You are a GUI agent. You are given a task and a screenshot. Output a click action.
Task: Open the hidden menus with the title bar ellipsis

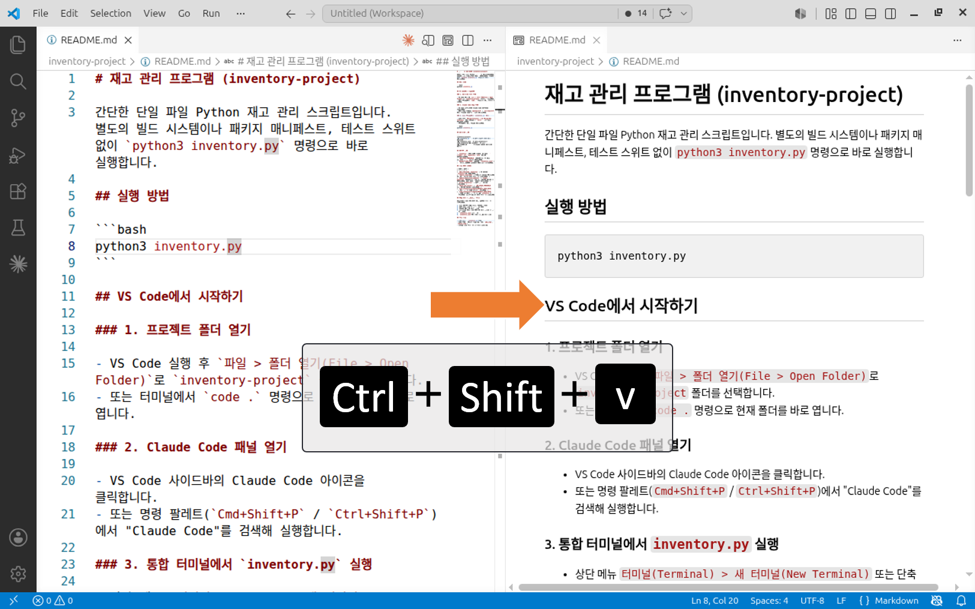pos(241,13)
